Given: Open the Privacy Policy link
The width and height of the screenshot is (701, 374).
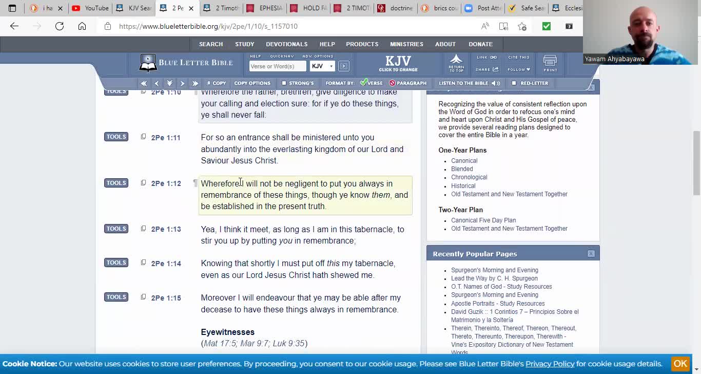Looking at the screenshot, I should (550, 364).
